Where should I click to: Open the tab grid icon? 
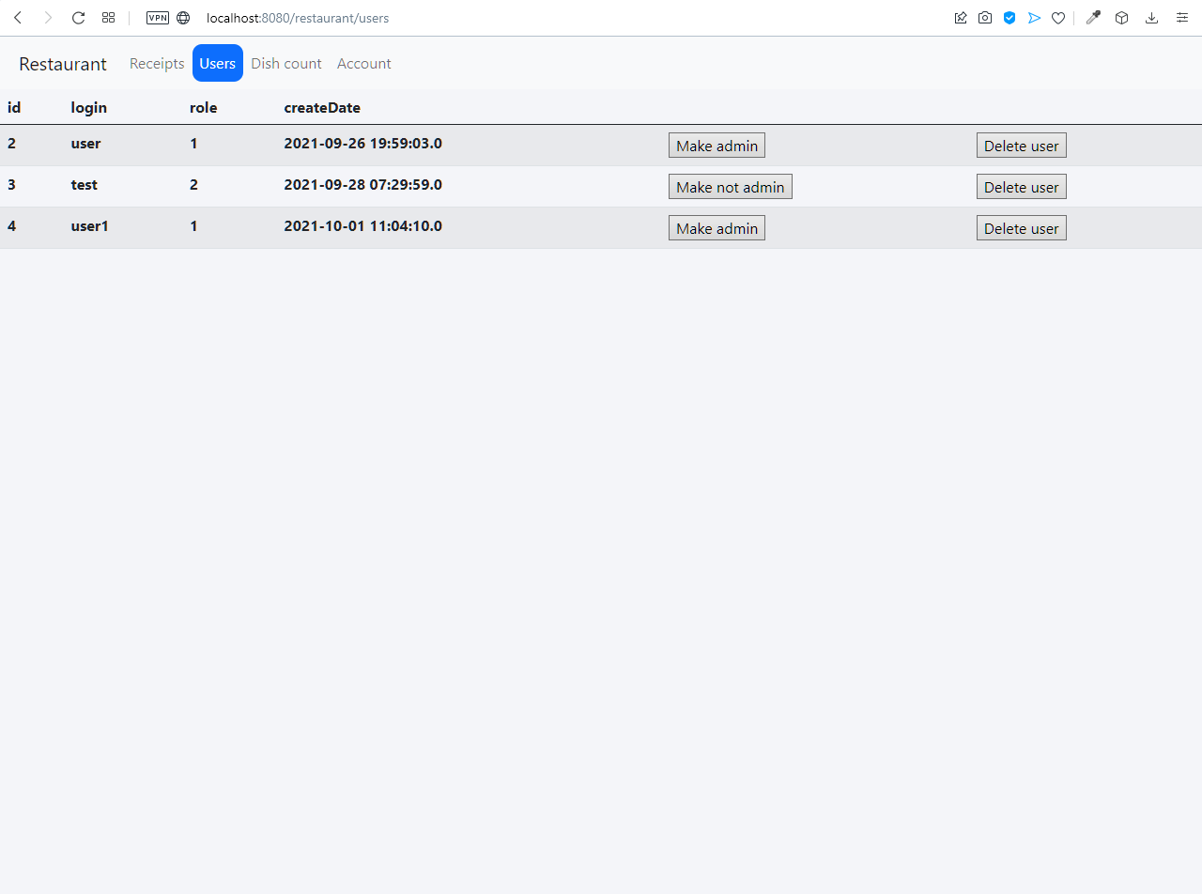109,18
